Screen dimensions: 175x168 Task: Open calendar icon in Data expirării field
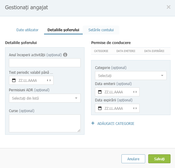100,108
